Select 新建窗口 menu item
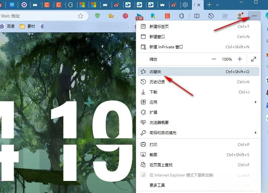 pyautogui.click(x=198, y=37)
